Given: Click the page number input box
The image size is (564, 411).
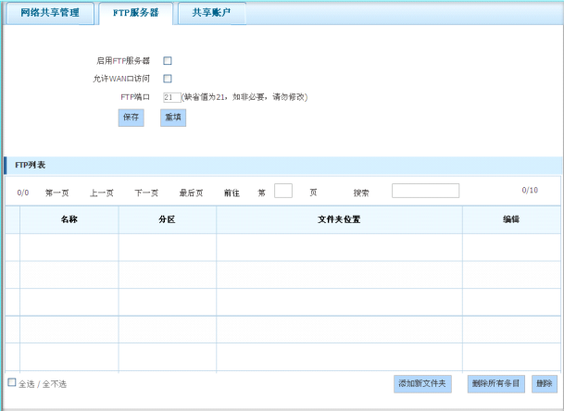Looking at the screenshot, I should [x=283, y=191].
